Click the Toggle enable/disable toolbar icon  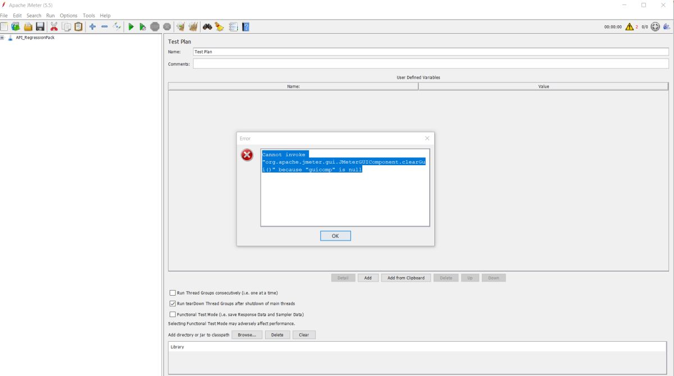point(117,26)
